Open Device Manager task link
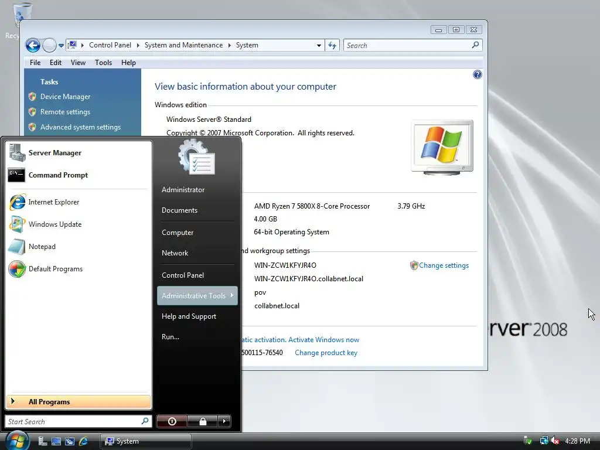This screenshot has height=450, width=600. pos(66,97)
